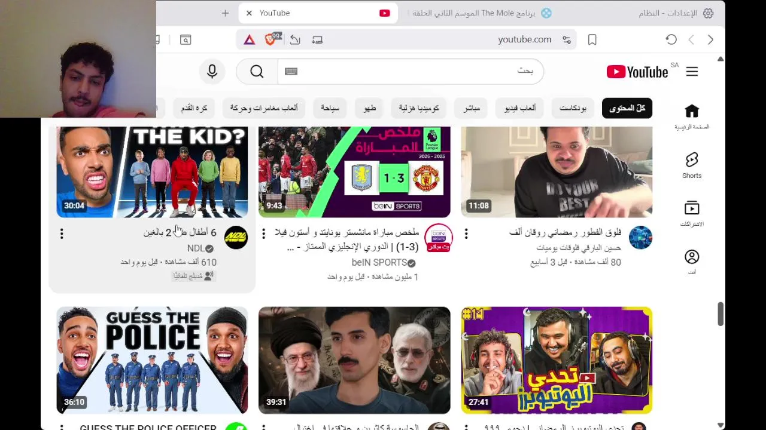Reload the page

point(671,39)
